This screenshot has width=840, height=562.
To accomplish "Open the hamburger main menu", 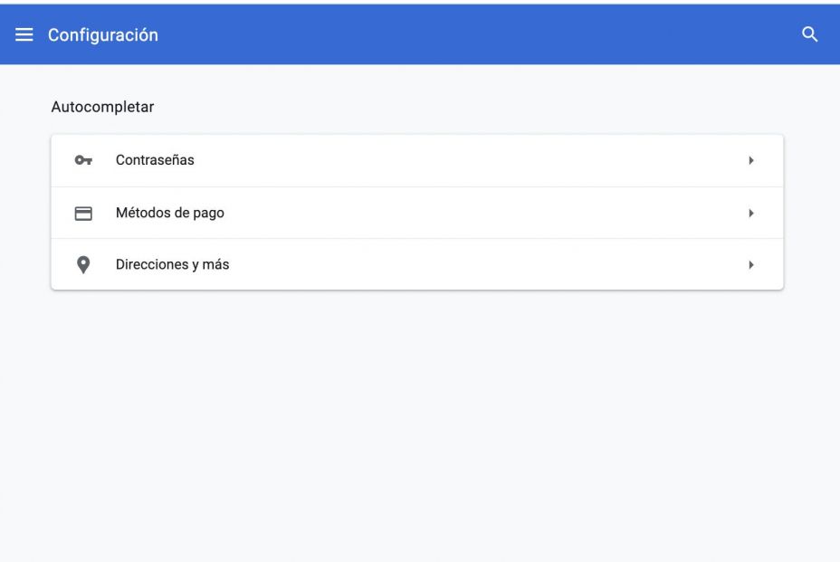I will (24, 35).
